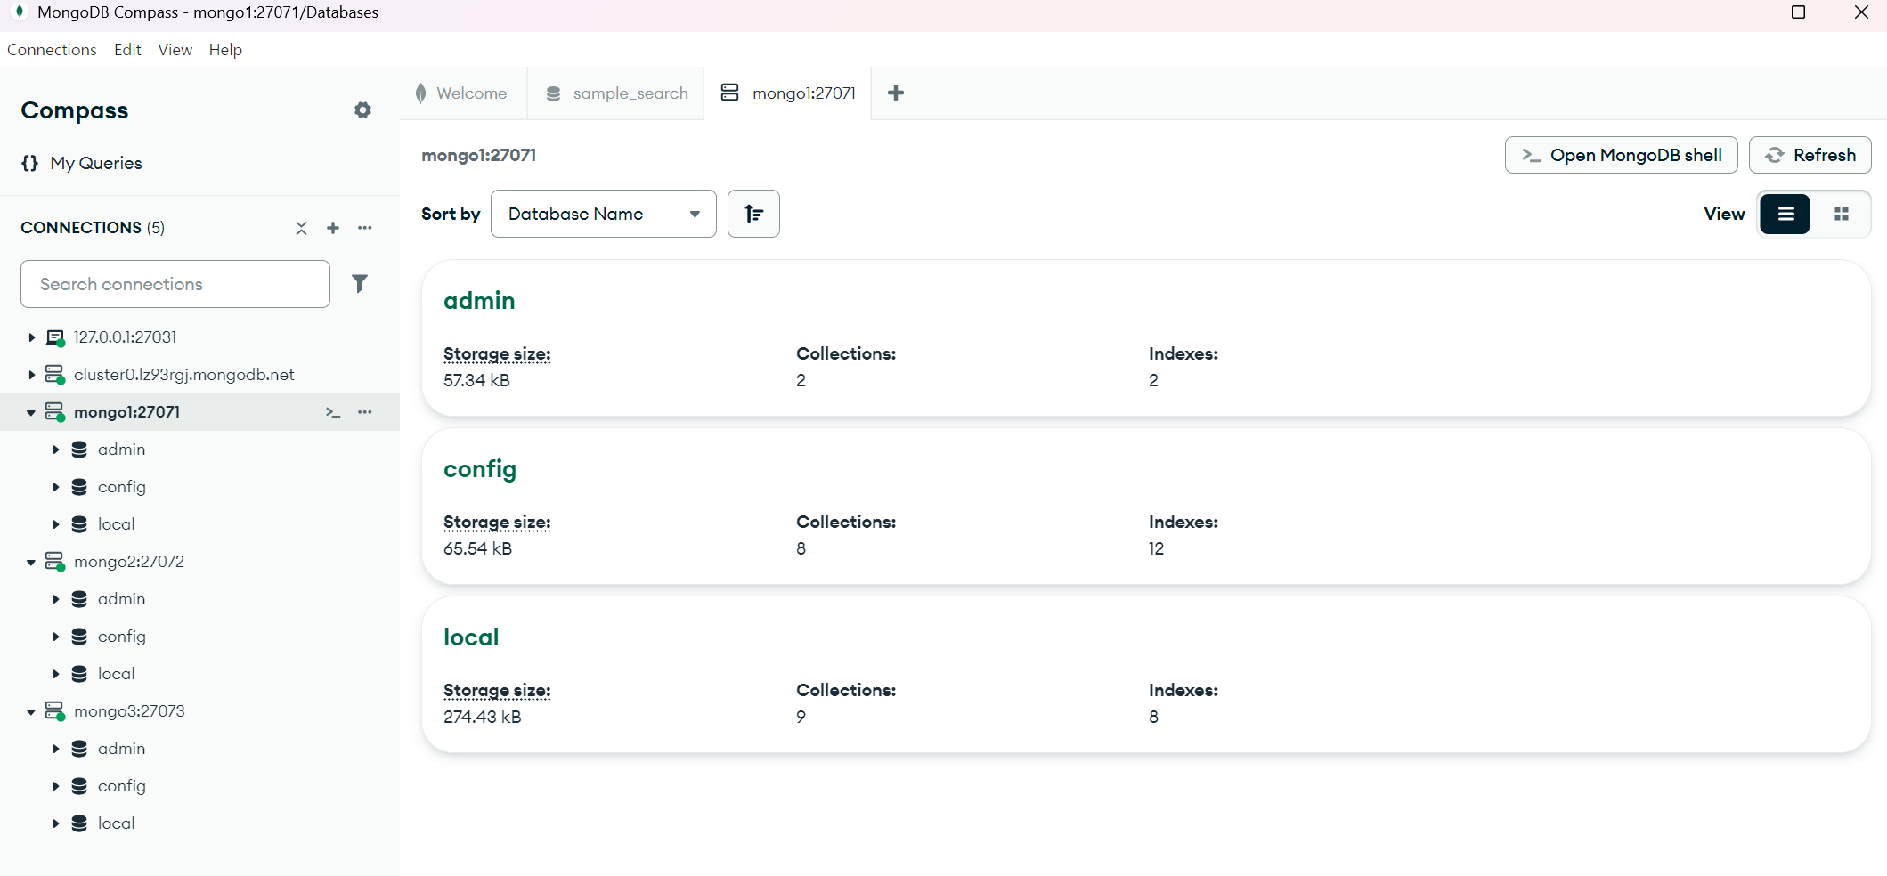Click the Welcome tab leaf icon
1887x876 pixels.
420,93
